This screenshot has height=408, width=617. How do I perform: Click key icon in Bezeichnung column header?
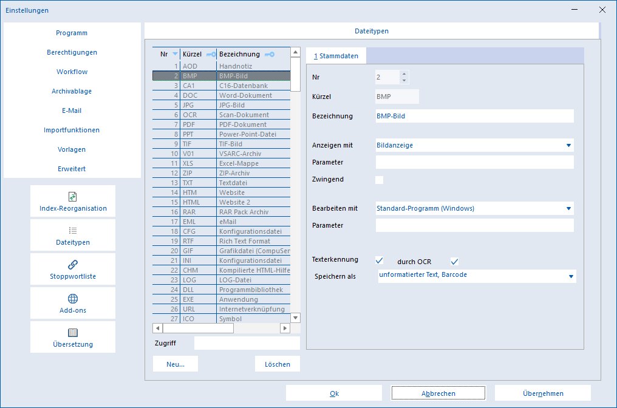click(x=270, y=54)
